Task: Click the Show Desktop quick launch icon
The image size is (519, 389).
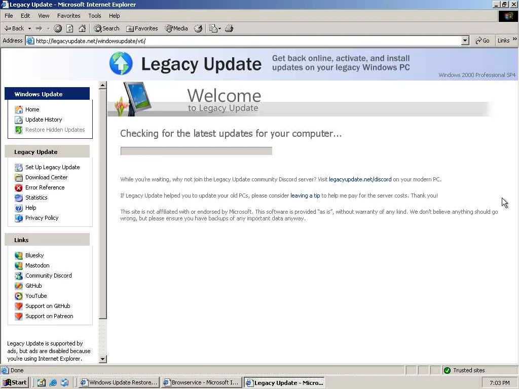Action: [42, 383]
